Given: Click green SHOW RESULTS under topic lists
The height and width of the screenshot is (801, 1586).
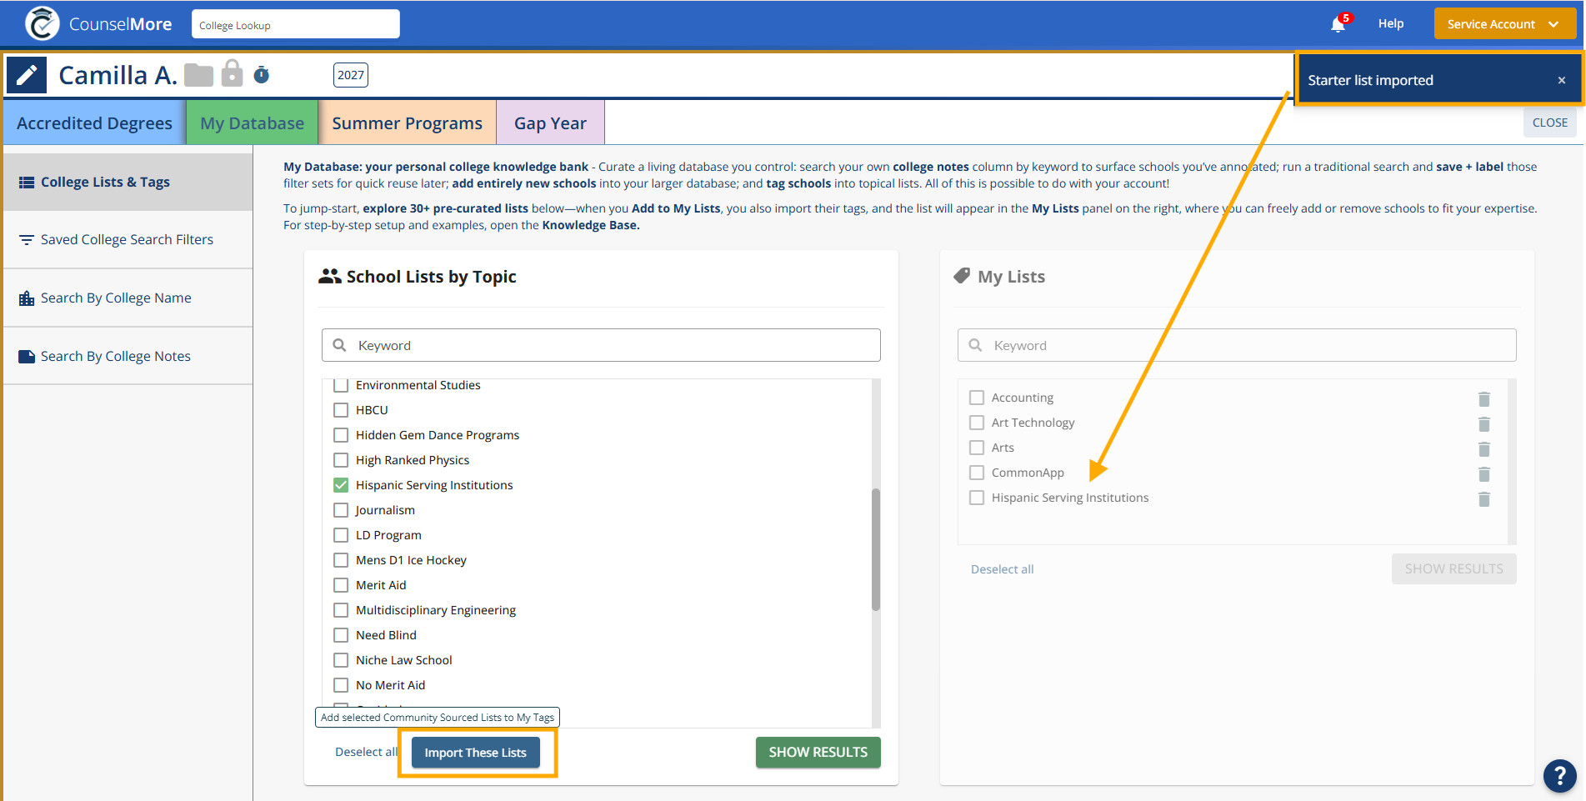Looking at the screenshot, I should 818,753.
